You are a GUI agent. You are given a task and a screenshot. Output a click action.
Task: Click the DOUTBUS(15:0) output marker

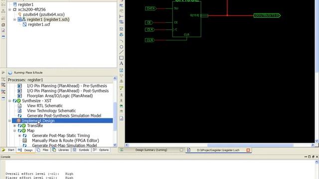[x=267, y=15]
